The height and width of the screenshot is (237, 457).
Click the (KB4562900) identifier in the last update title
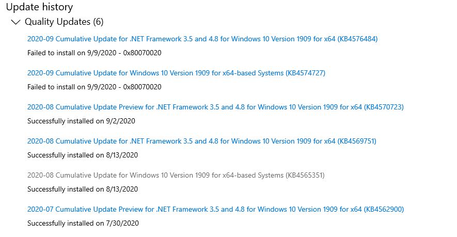384,210
